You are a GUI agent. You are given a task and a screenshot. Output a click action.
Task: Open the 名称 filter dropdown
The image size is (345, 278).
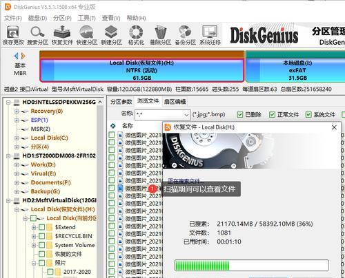click(x=186, y=115)
